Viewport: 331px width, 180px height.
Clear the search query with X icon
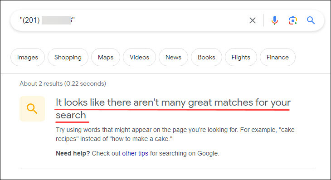pyautogui.click(x=253, y=20)
